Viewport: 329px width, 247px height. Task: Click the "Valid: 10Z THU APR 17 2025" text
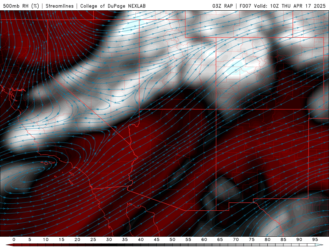290,6
